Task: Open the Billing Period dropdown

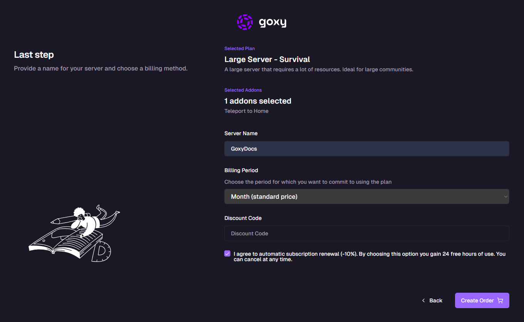Action: coord(367,196)
